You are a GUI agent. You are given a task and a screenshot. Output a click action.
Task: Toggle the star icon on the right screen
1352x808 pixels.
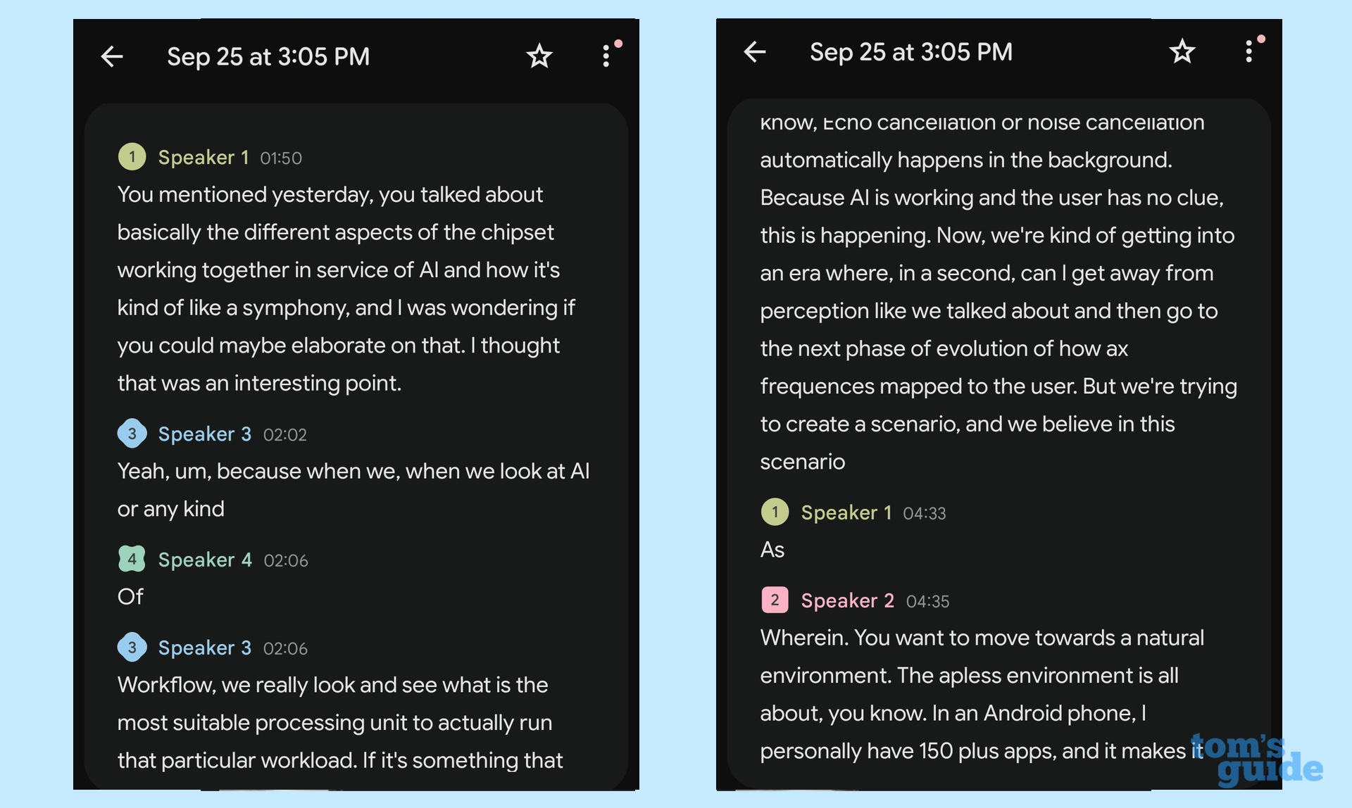coord(1182,51)
